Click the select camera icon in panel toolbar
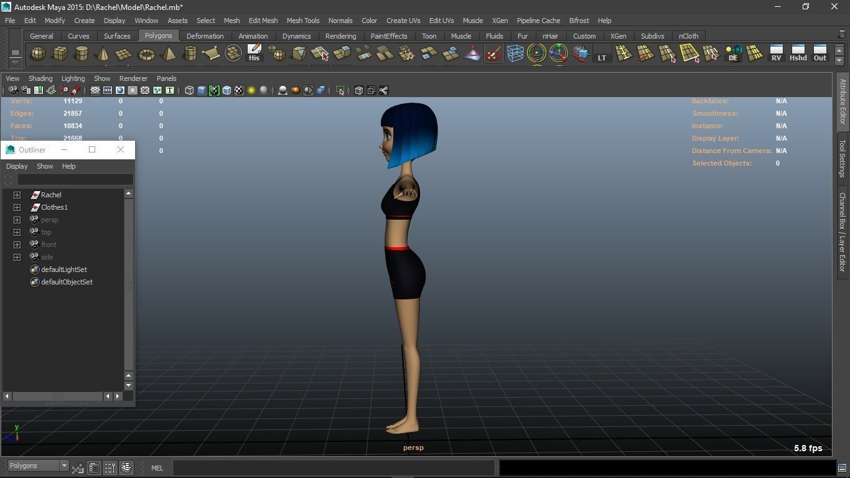The height and width of the screenshot is (478, 850). pyautogui.click(x=13, y=90)
